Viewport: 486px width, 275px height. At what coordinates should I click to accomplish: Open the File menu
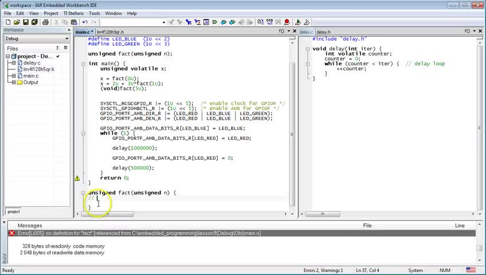coord(8,13)
